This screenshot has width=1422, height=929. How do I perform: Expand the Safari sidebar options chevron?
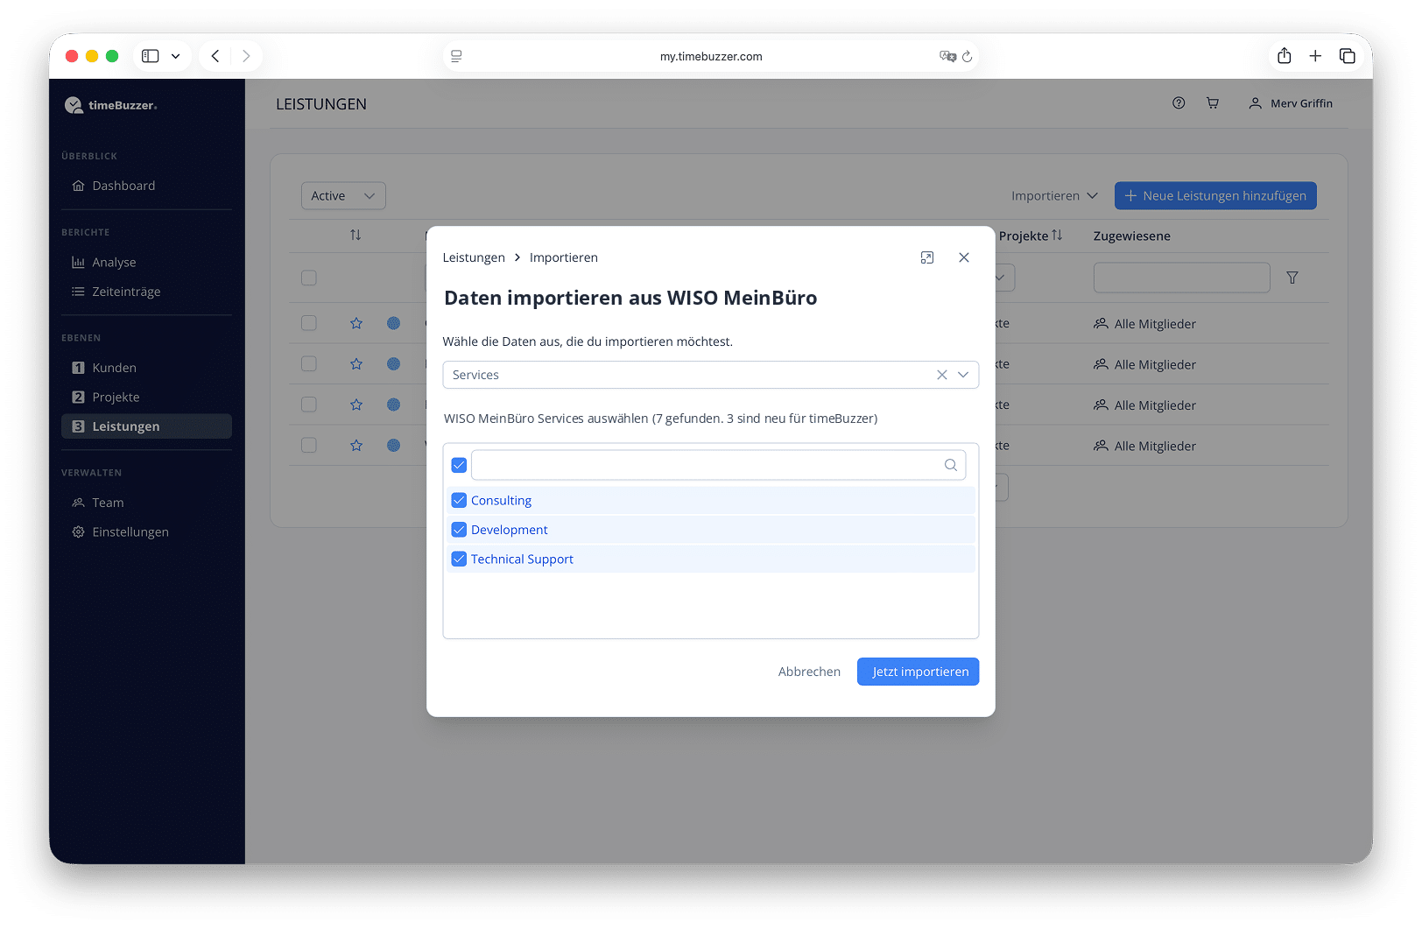coord(176,56)
